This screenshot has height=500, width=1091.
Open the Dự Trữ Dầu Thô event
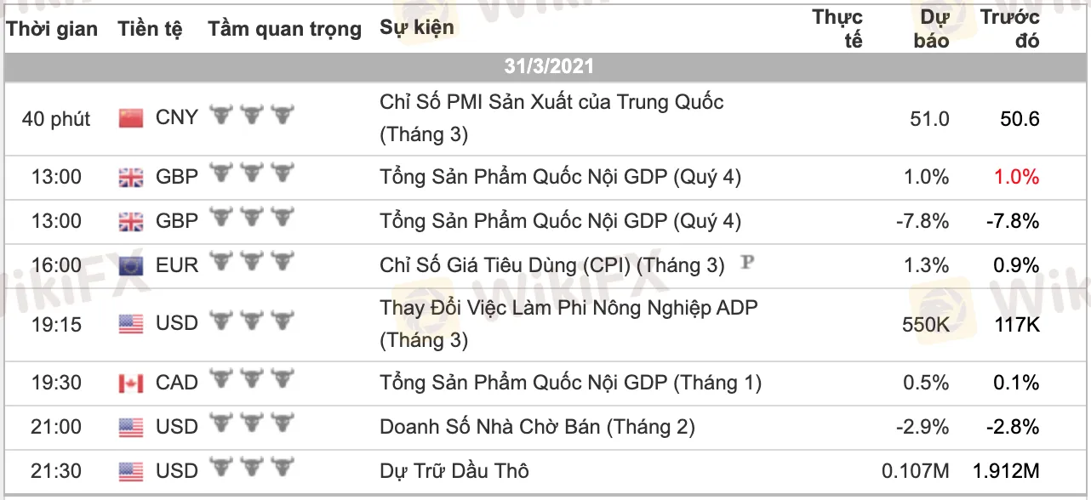pos(454,470)
